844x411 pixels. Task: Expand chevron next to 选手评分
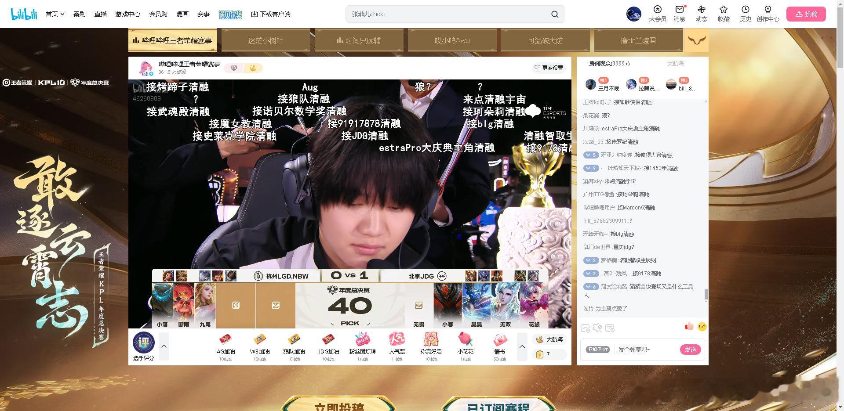tap(164, 346)
